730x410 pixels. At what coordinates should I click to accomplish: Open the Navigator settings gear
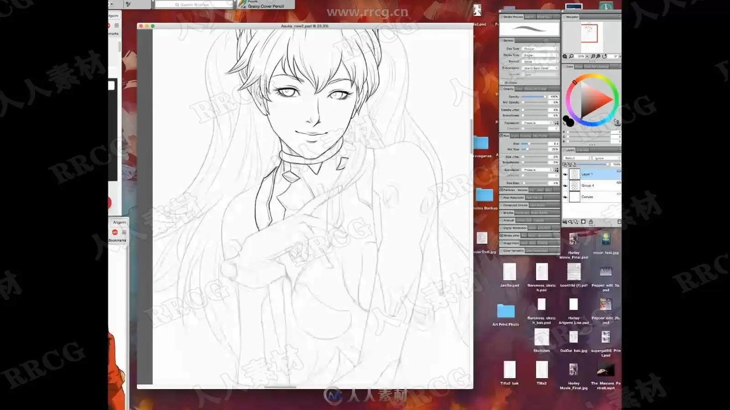[565, 56]
